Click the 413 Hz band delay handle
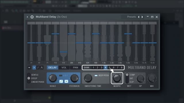Image resolution: width=184 pixels, height=103 pixels. [80, 43]
